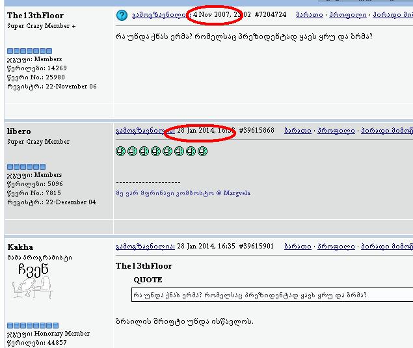Click the posts count 5096
413x348 pixels.
click(55, 183)
